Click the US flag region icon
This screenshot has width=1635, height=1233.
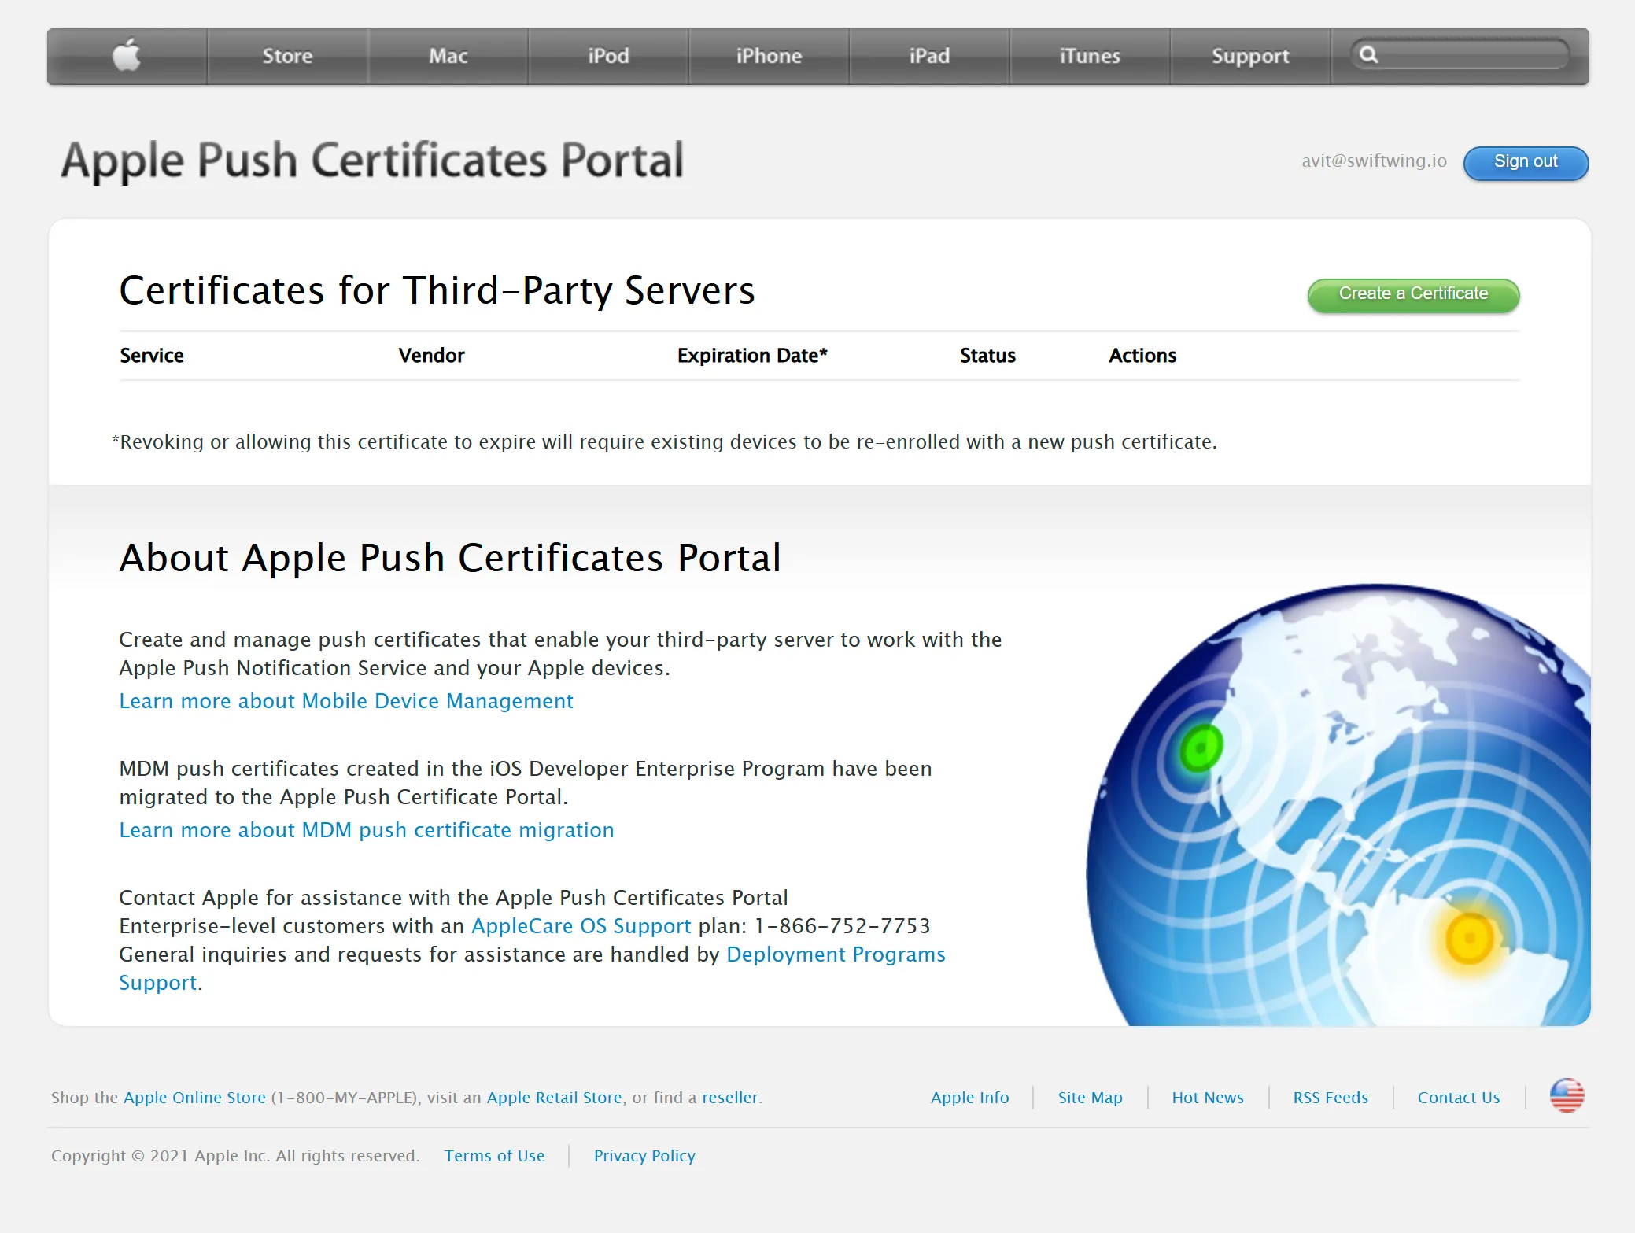1567,1095
